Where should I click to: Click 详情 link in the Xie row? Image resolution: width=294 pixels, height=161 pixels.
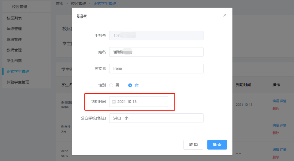point(283,125)
